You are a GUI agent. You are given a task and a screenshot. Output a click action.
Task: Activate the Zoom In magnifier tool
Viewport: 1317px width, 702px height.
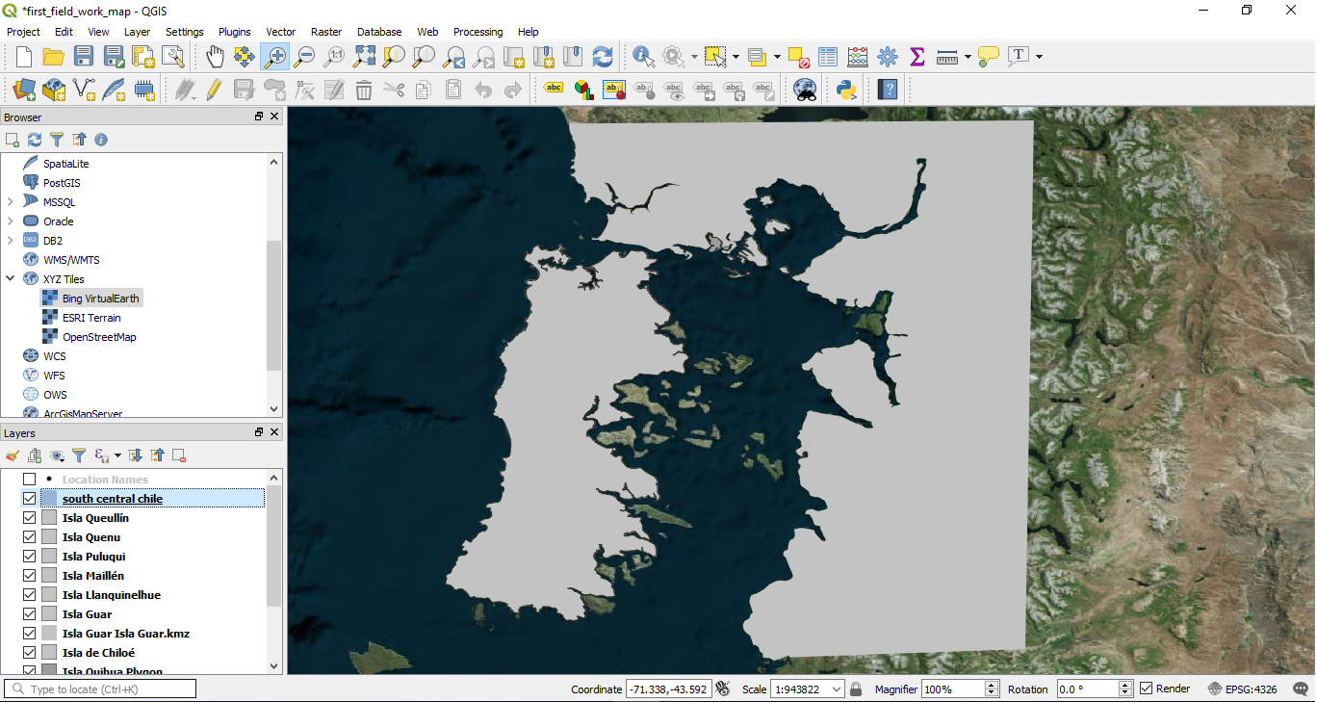[x=274, y=57]
